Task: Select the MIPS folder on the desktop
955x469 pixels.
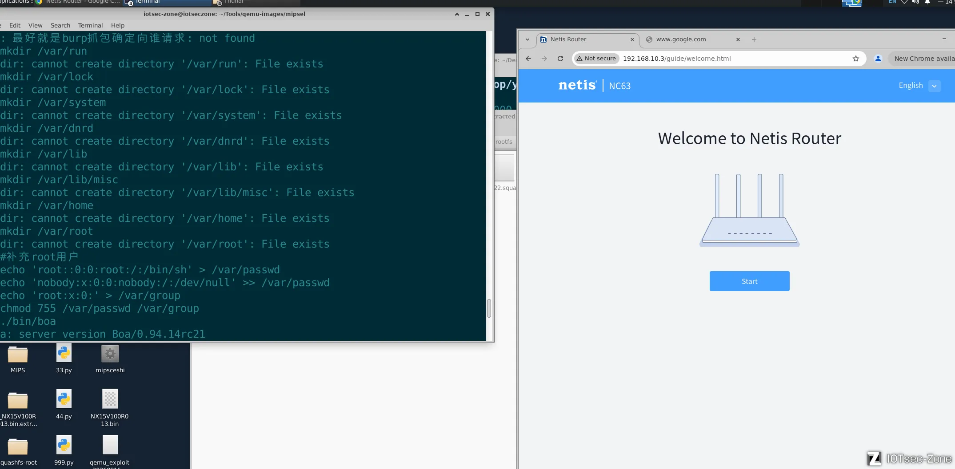Action: tap(18, 359)
